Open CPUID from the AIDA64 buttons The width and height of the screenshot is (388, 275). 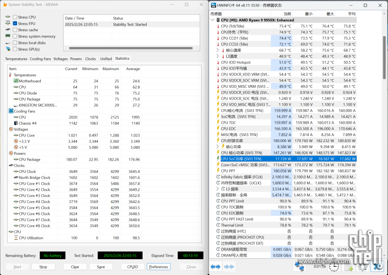(133, 267)
